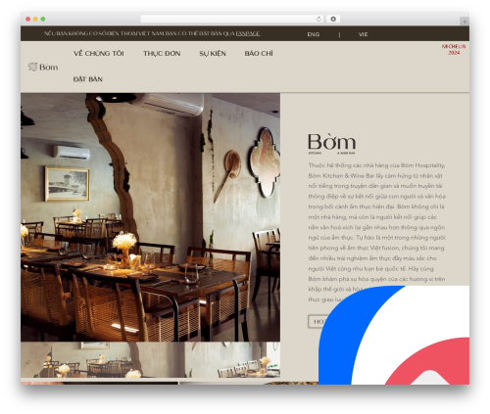Screen dimensions: 490x414
Task: Click the yellow minimize window button
Action: (x=35, y=20)
